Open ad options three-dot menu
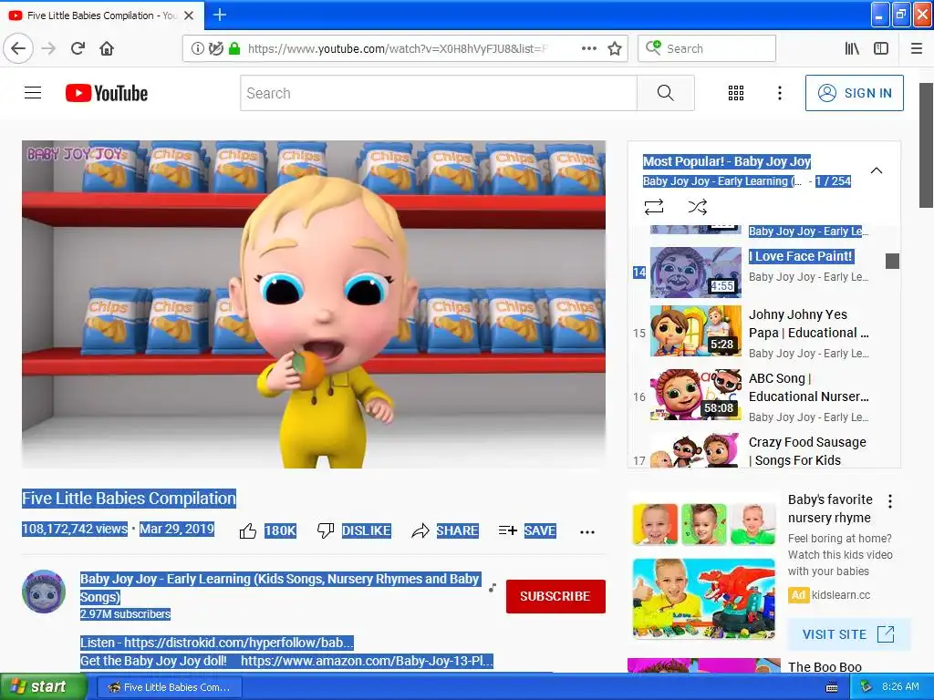 tap(890, 501)
